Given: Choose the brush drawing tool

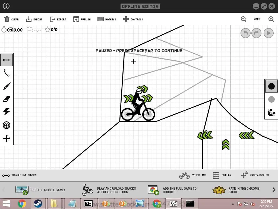Looking at the screenshot, I should click(x=7, y=86).
